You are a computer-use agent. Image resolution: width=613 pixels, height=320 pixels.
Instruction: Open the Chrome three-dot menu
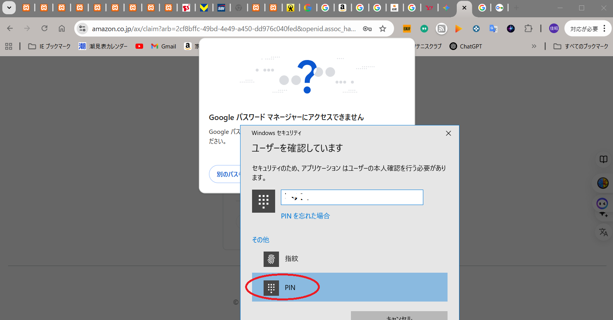[605, 28]
